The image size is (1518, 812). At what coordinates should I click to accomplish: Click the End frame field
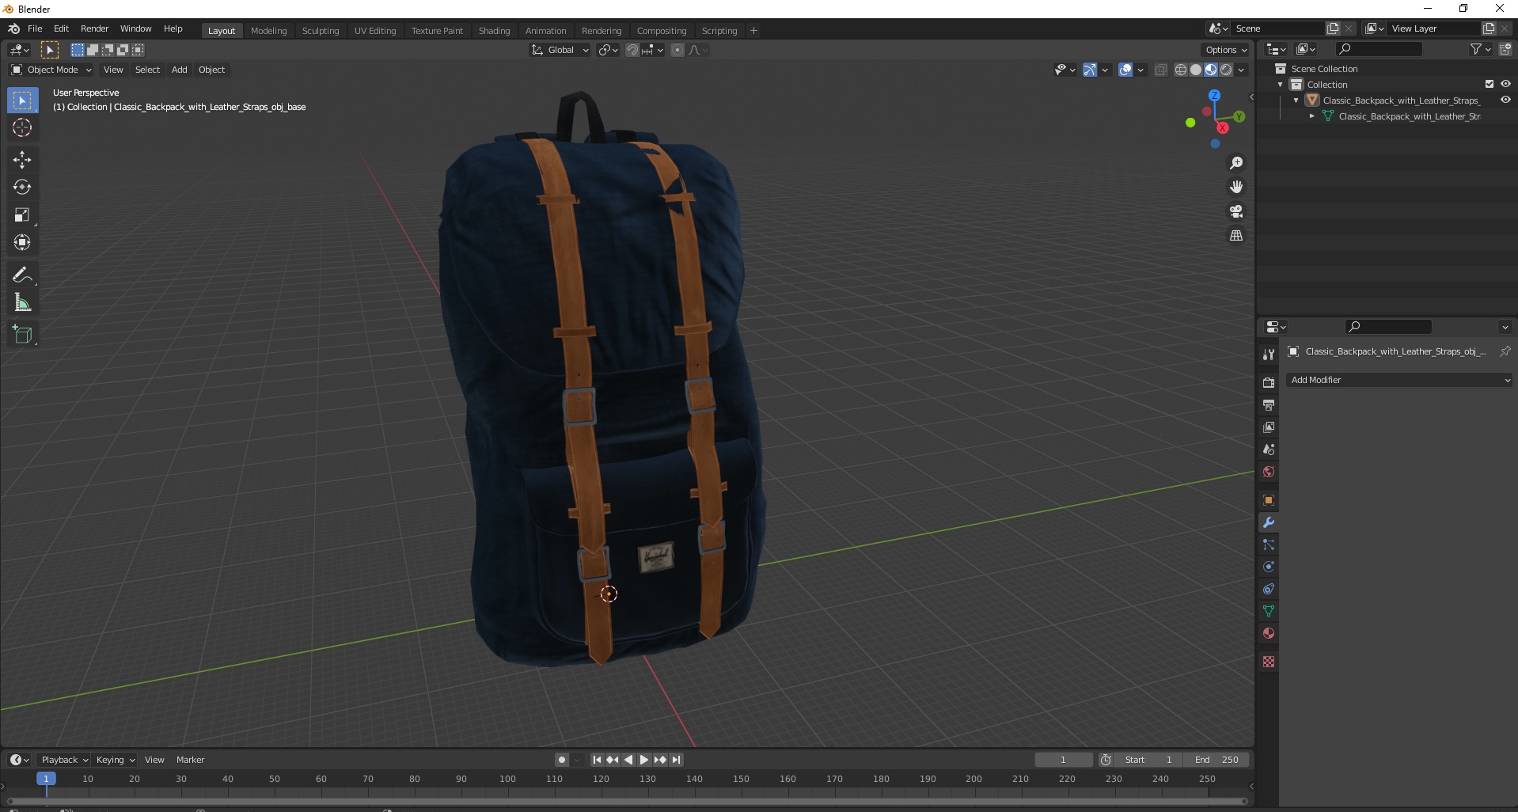(1217, 760)
